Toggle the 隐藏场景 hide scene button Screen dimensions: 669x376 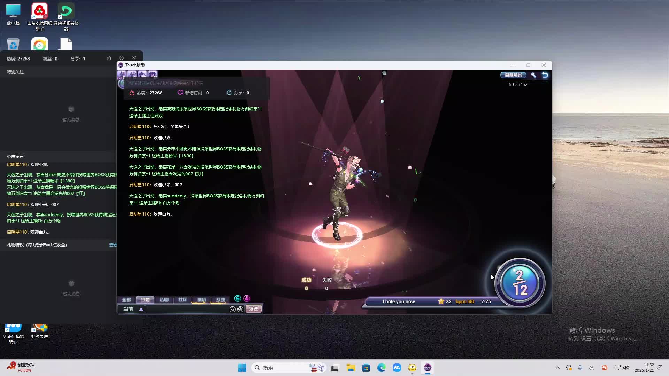click(x=513, y=75)
